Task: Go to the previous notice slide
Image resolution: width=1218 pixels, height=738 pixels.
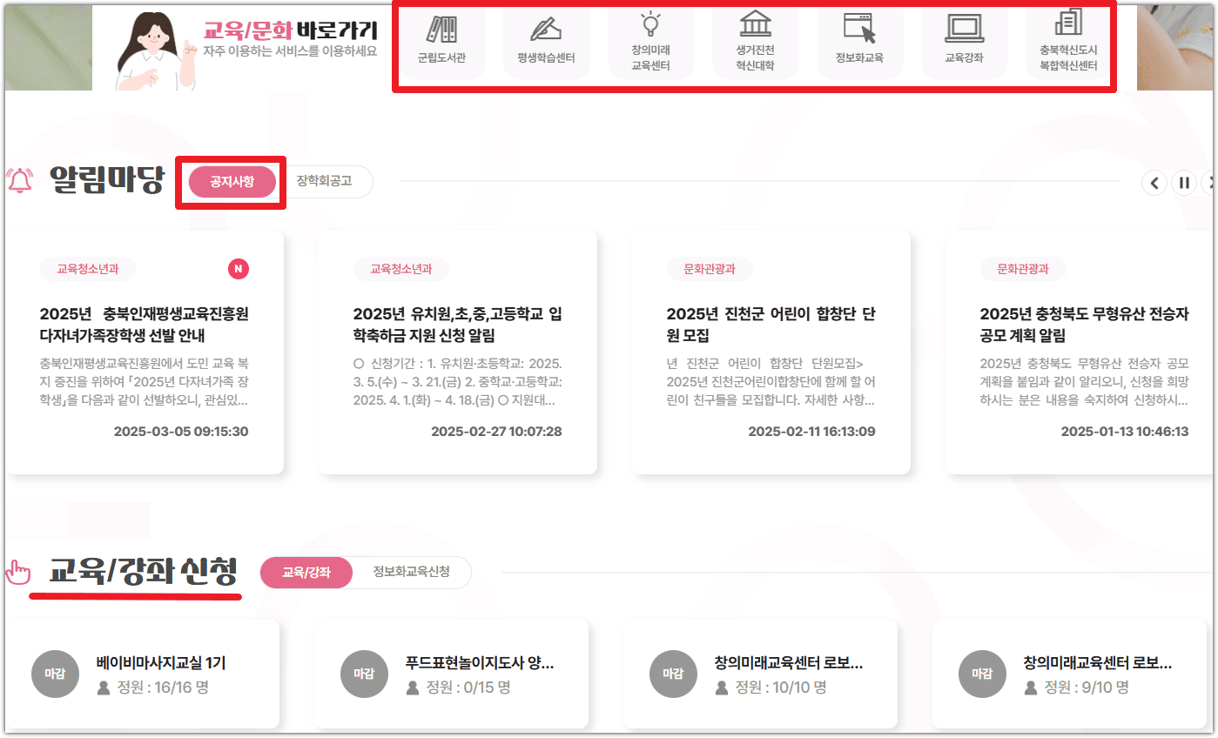Action: pyautogui.click(x=1154, y=183)
